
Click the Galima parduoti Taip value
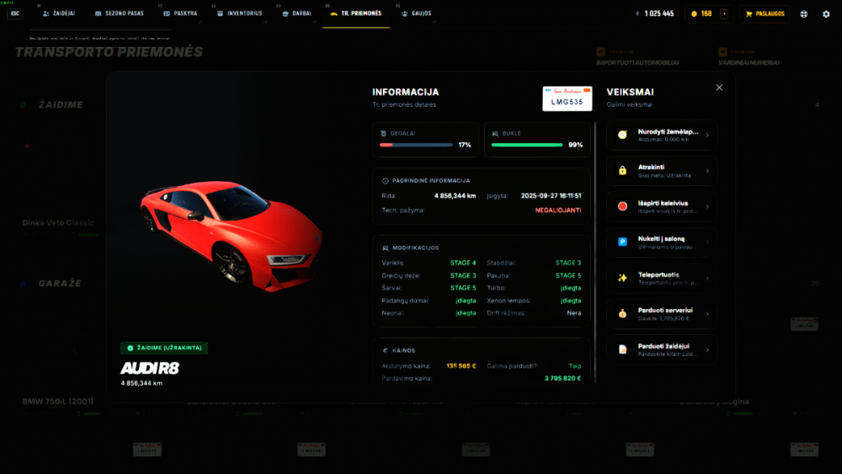pos(575,366)
